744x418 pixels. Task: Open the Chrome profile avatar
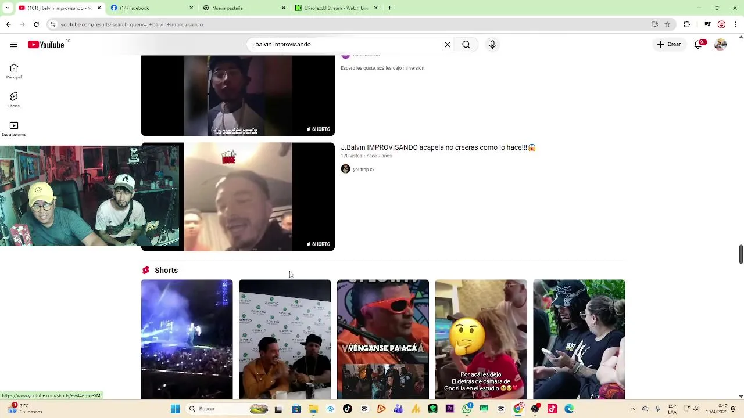tap(721, 24)
